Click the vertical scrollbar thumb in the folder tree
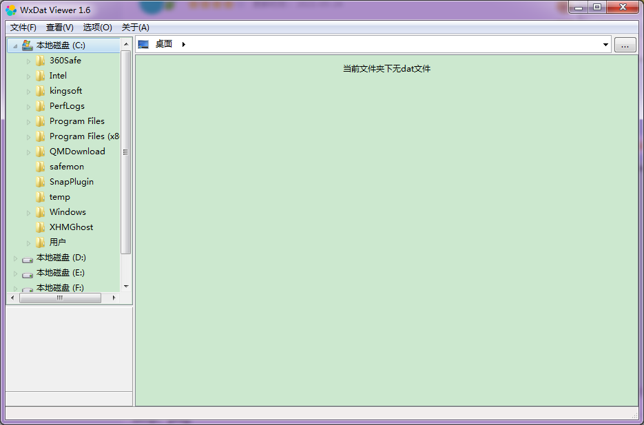Image resolution: width=644 pixels, height=425 pixels. coord(125,152)
